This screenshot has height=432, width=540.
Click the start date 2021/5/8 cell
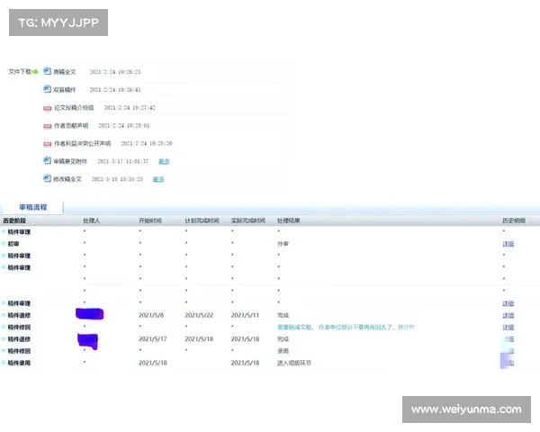[151, 315]
